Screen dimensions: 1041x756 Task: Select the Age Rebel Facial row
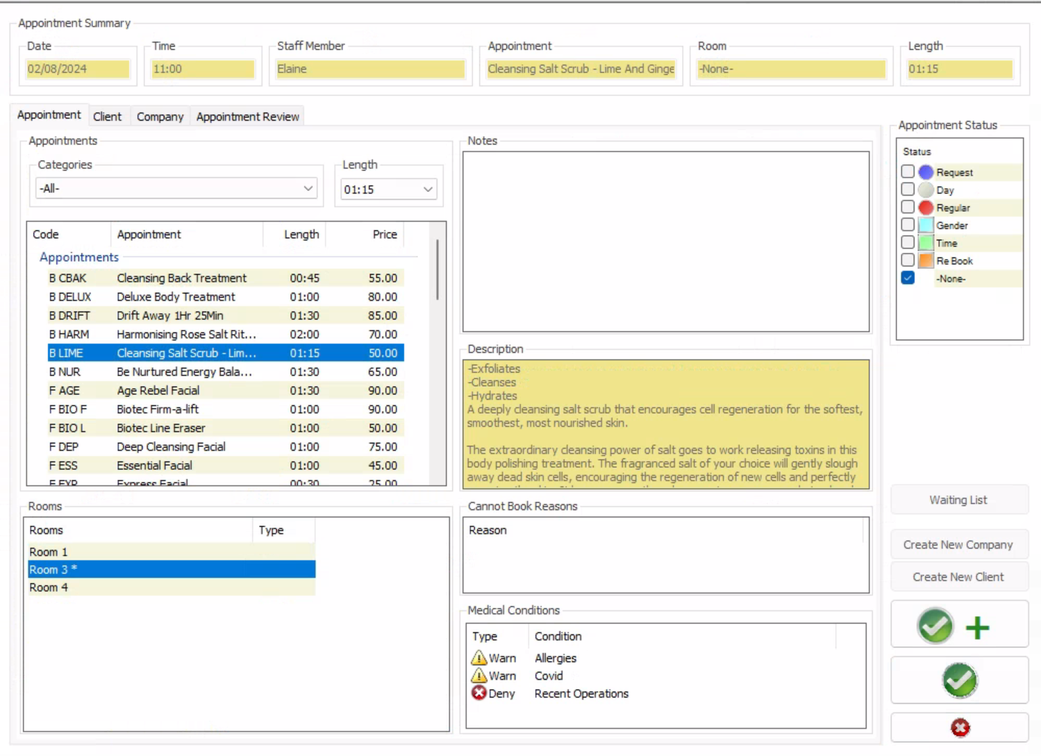coord(226,390)
